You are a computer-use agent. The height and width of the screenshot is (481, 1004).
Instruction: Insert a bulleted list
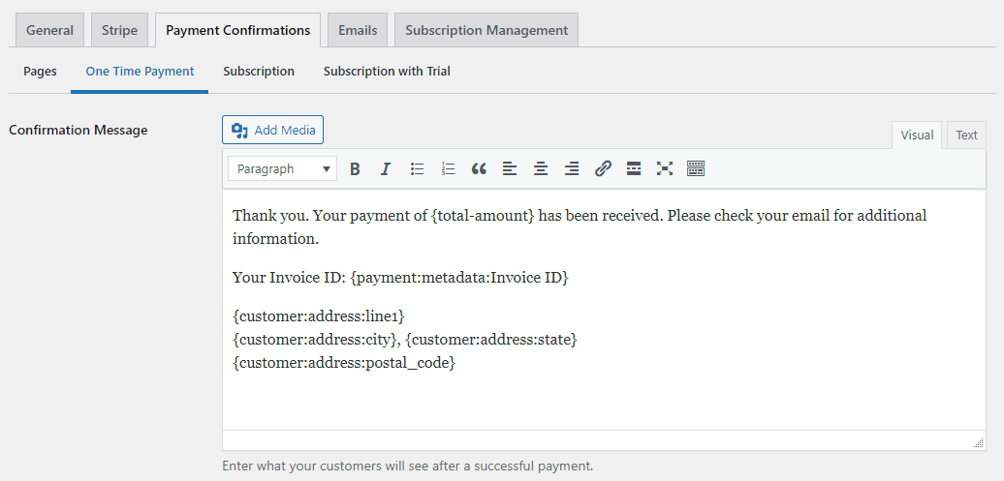click(417, 168)
